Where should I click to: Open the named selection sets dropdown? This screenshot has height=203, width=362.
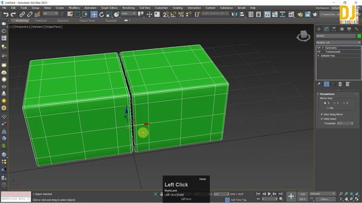[x=215, y=14]
